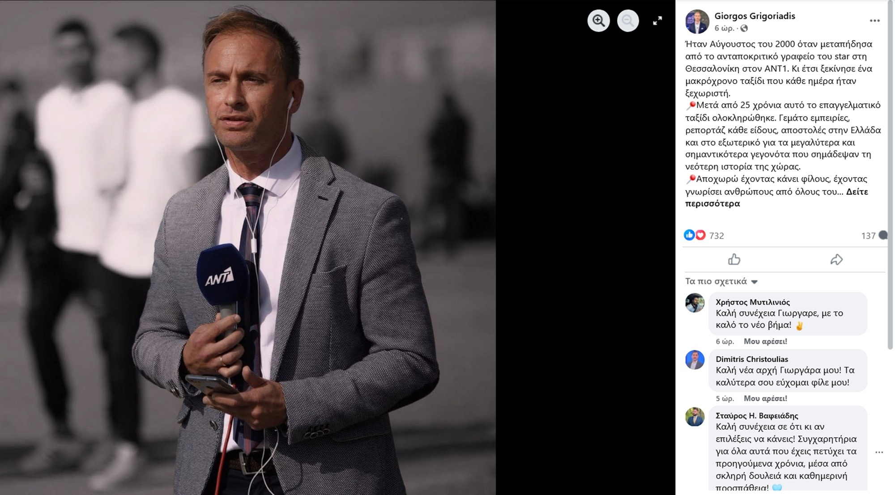Click the comments panel scrollbar
The image size is (895, 495).
[890, 174]
